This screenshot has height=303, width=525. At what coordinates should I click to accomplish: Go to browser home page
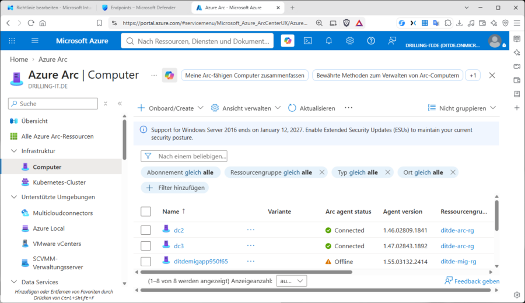click(x=43, y=23)
